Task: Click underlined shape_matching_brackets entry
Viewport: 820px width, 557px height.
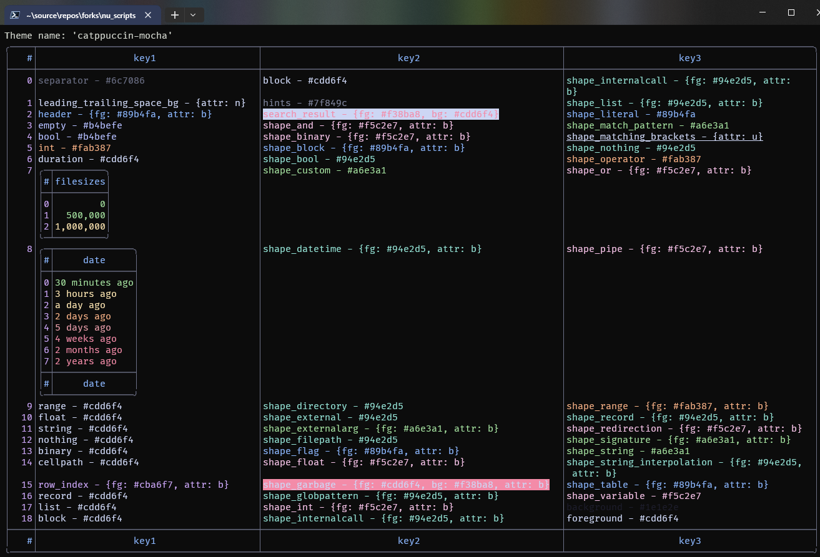Action: [664, 137]
